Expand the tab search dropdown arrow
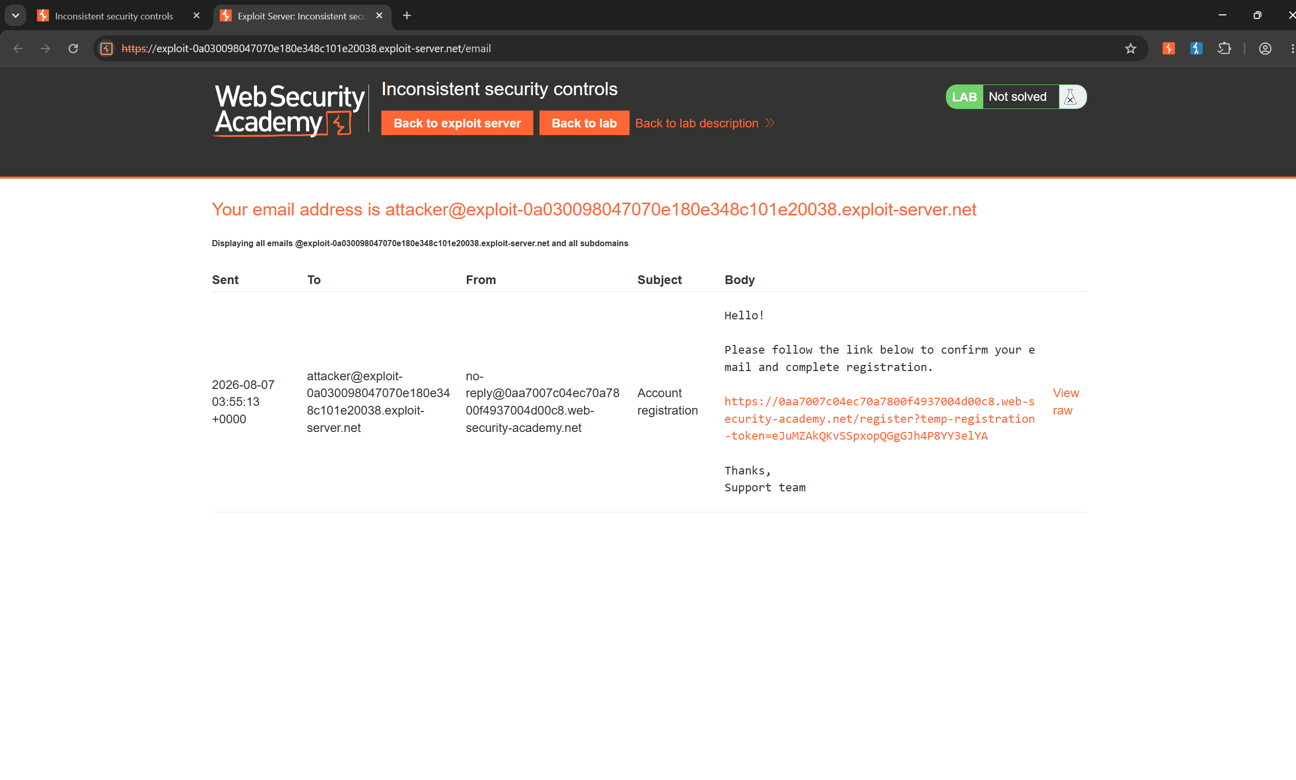Image resolution: width=1296 pixels, height=780 pixels. tap(15, 15)
